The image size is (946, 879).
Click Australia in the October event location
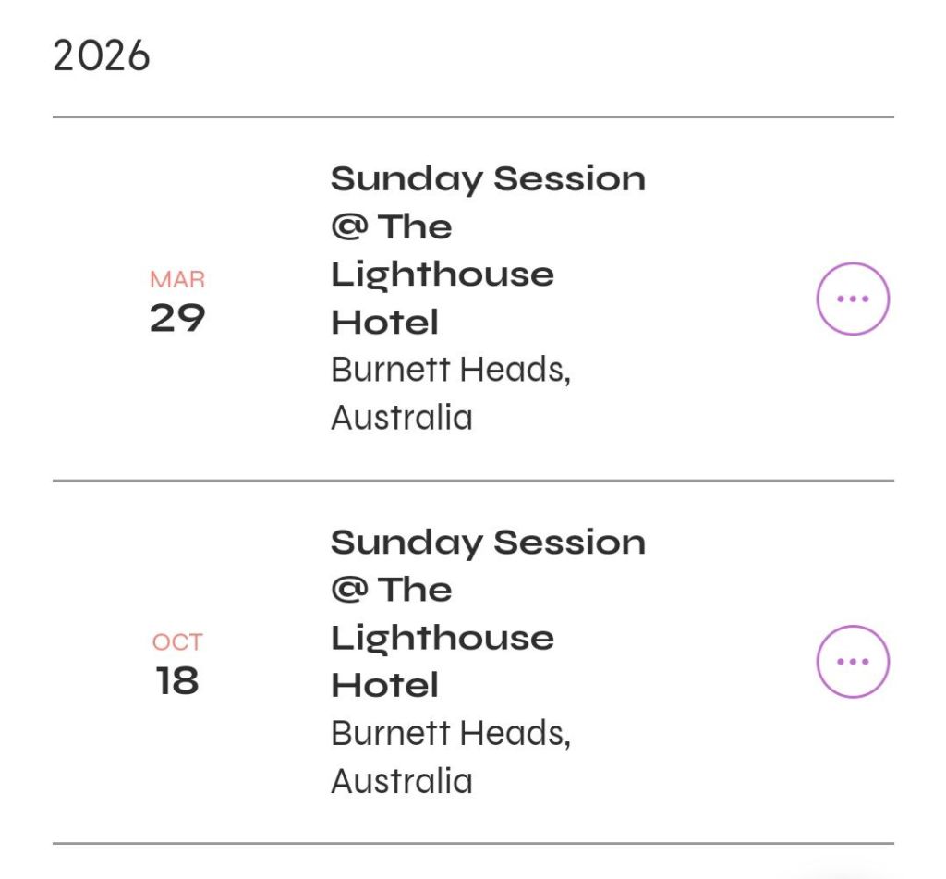point(402,781)
